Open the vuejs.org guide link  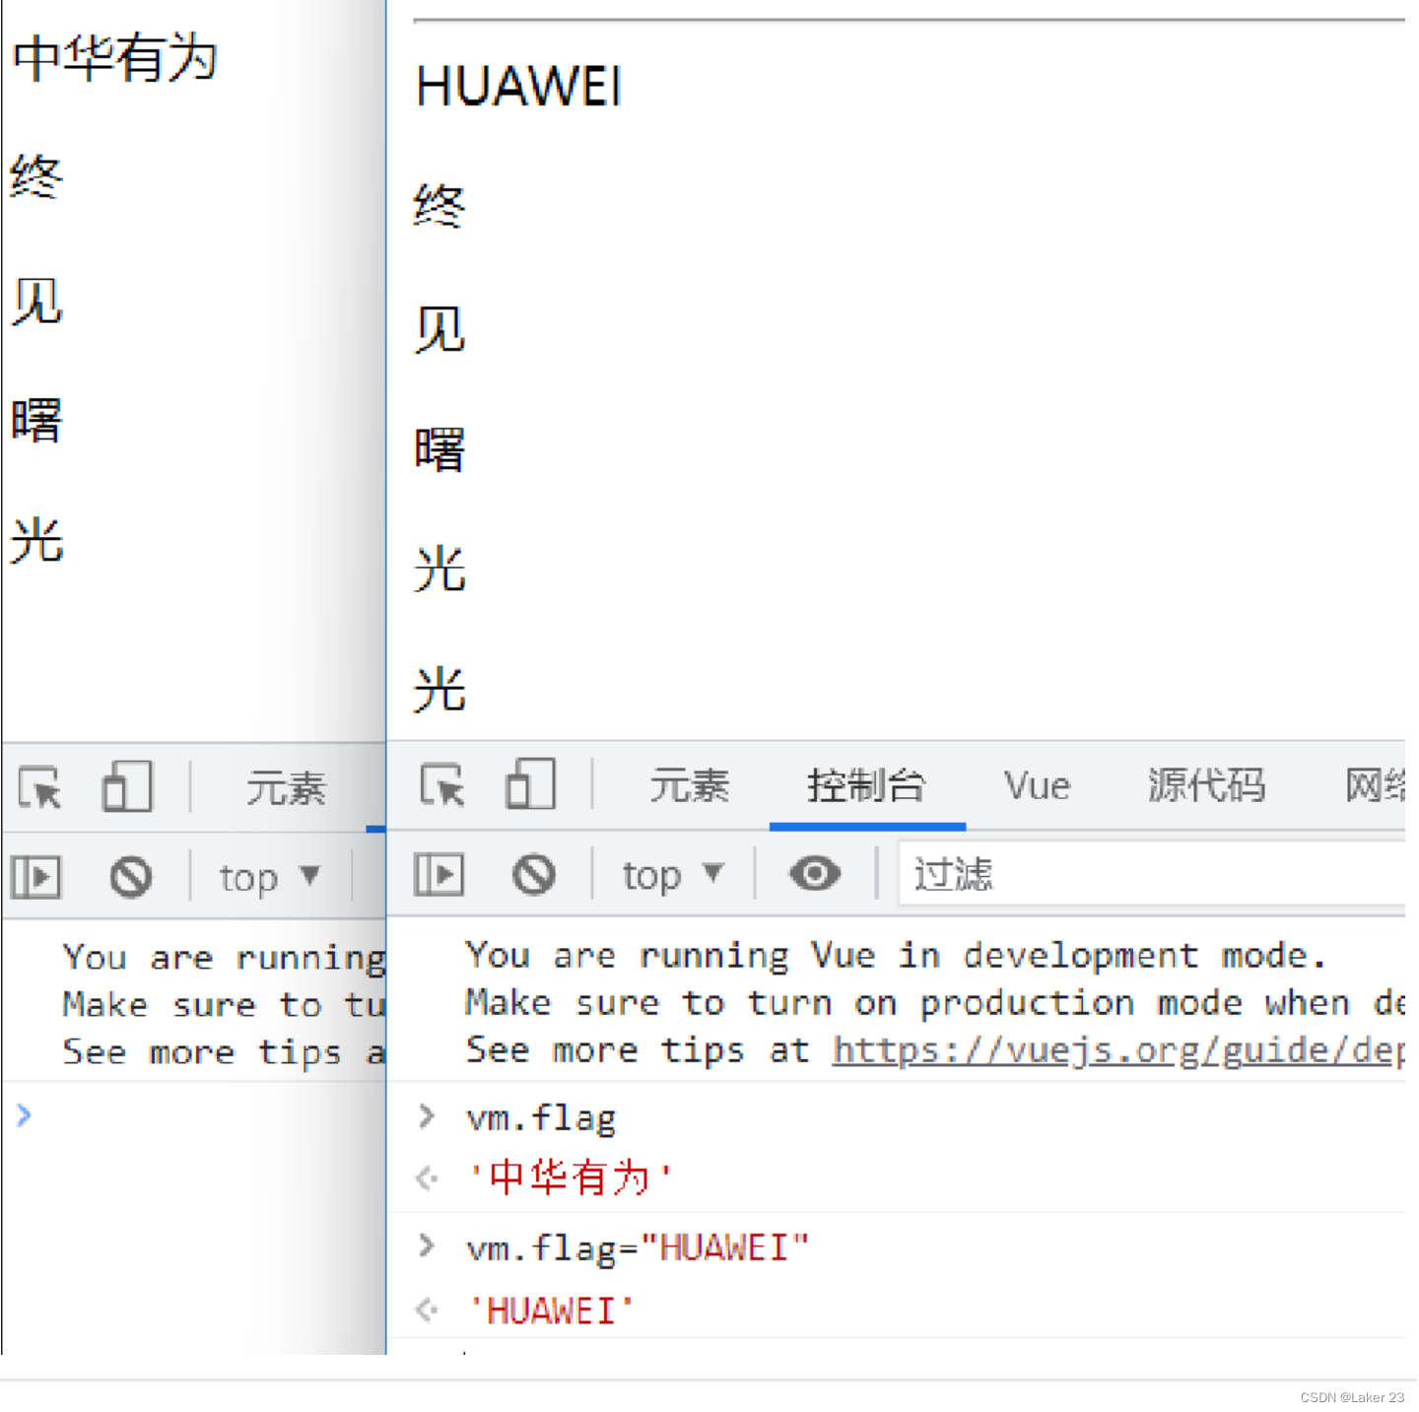[1118, 1049]
